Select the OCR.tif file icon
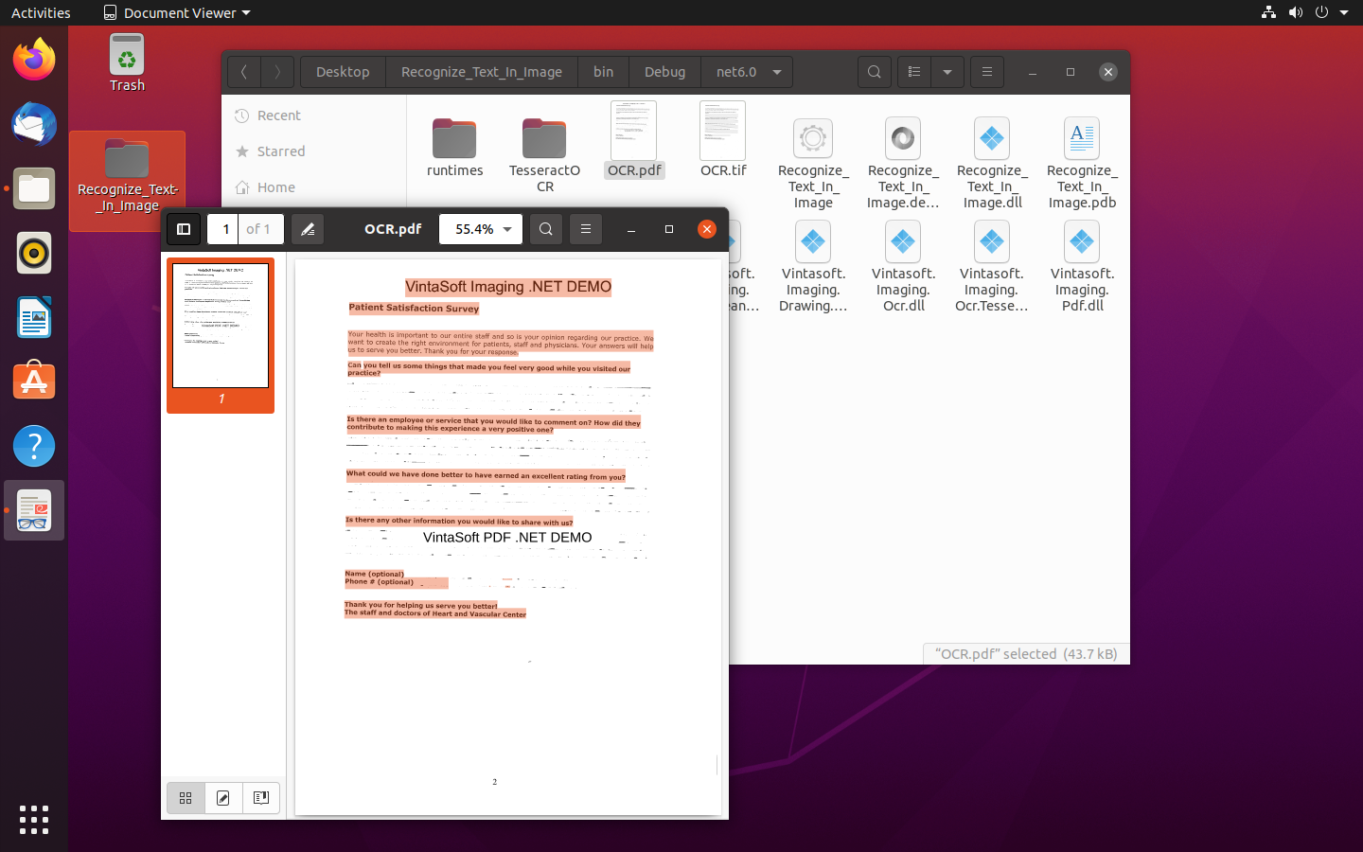Screen dimensions: 1363x852 723,133
